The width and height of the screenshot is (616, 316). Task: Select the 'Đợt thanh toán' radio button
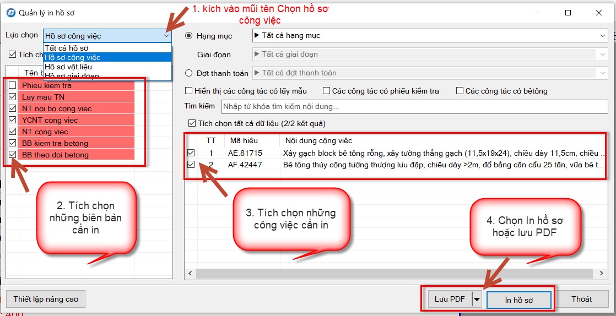click(189, 73)
